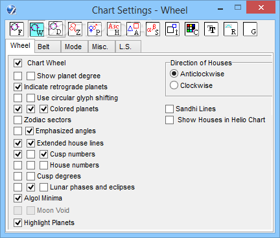Image resolution: width=280 pixels, height=238 pixels.
Task: Toggle second Cusp degrees checkbox
Action: 30,176
